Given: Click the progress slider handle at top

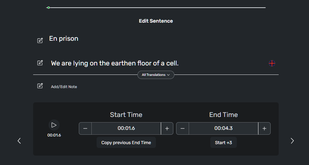Looking at the screenshot, I should pos(48,7).
